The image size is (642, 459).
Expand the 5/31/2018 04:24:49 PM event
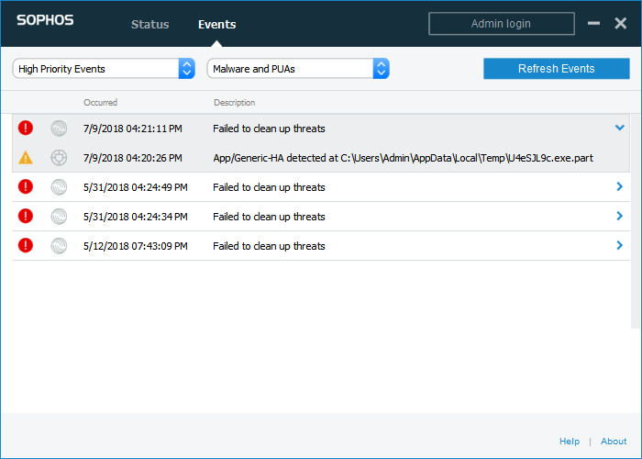coord(619,187)
